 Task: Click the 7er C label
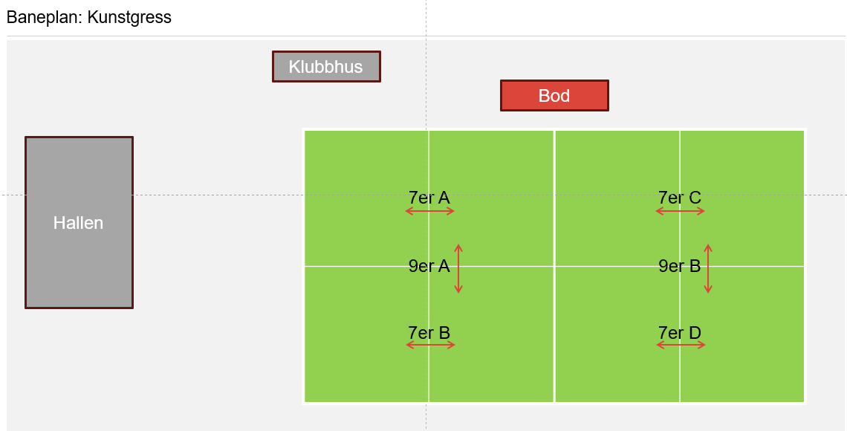coord(679,198)
